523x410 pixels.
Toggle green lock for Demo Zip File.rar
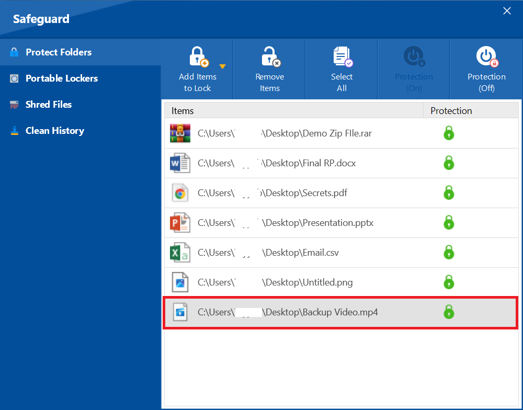pos(448,133)
